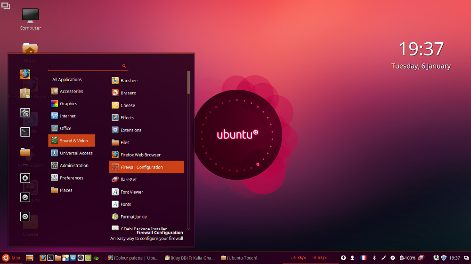
Task: Open Extensions from the application list
Action: pyautogui.click(x=146, y=130)
